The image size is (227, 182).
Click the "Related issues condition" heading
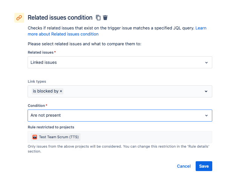60,18
